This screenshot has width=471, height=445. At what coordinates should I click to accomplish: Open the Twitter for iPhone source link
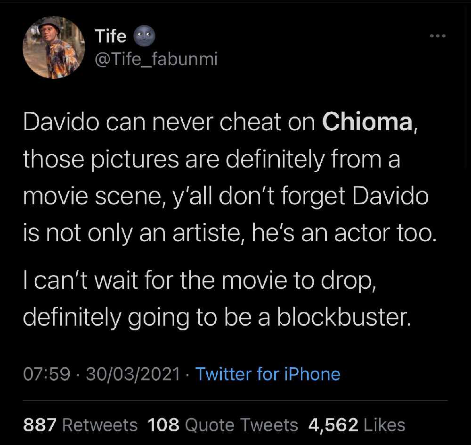pos(268,374)
